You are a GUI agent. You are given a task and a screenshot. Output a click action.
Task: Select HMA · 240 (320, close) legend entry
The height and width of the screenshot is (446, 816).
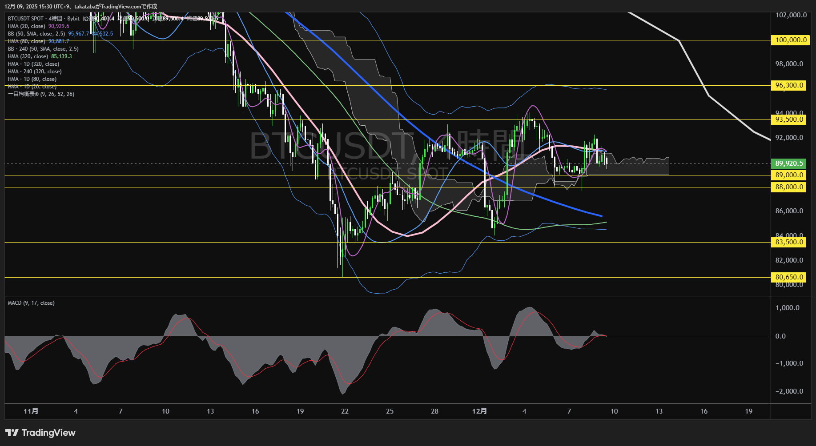point(35,72)
